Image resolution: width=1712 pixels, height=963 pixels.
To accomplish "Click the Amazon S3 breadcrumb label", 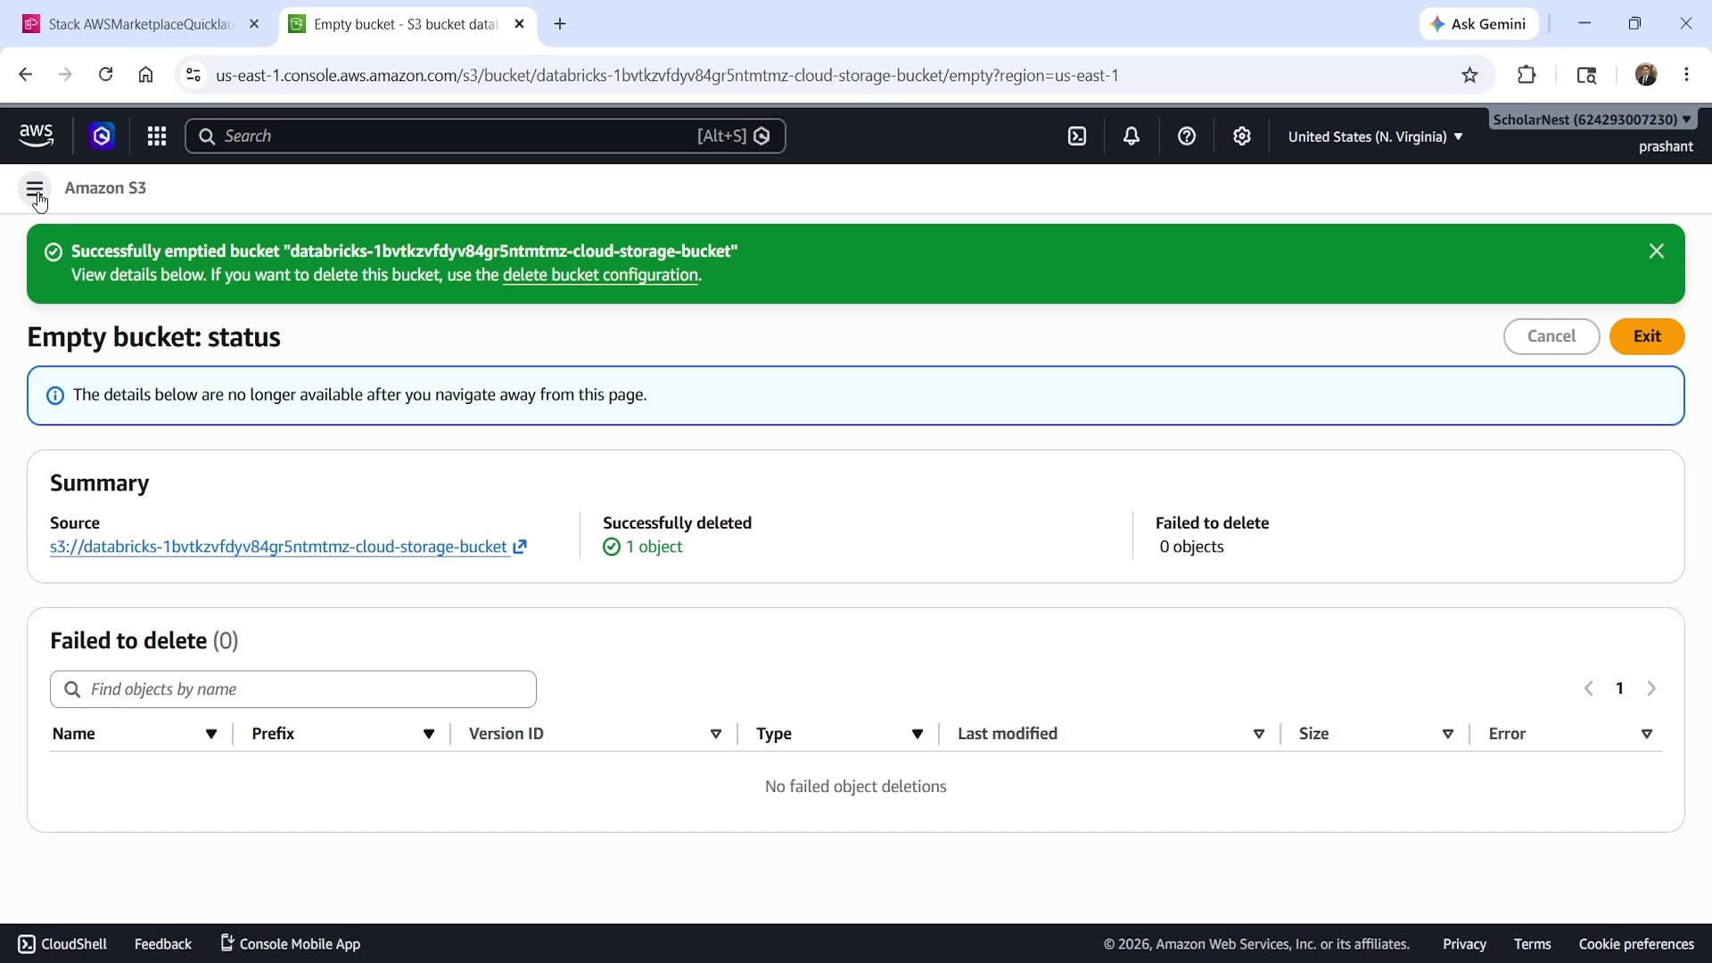I will coord(105,188).
